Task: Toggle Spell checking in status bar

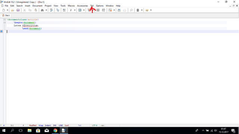Action: click(66, 125)
